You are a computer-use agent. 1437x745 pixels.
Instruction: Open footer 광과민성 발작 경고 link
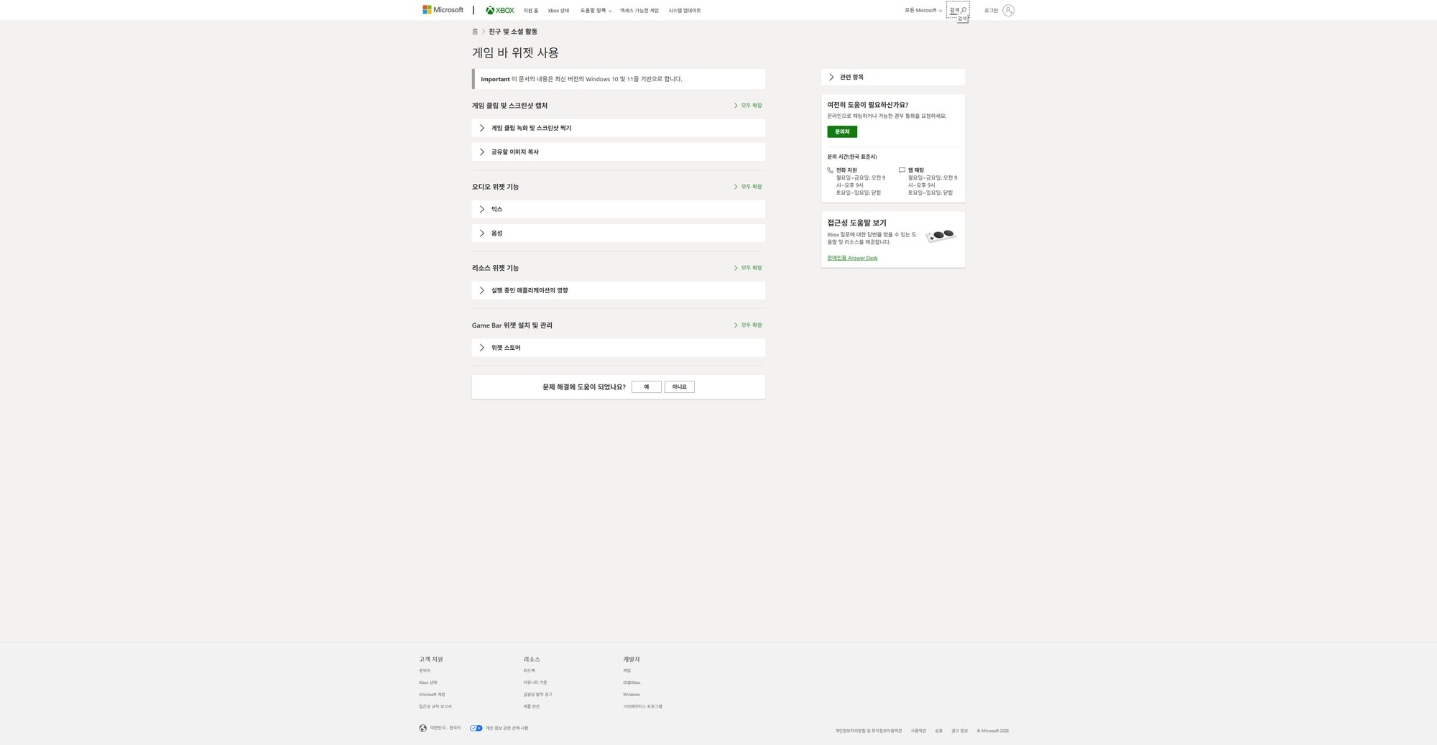[x=538, y=695]
